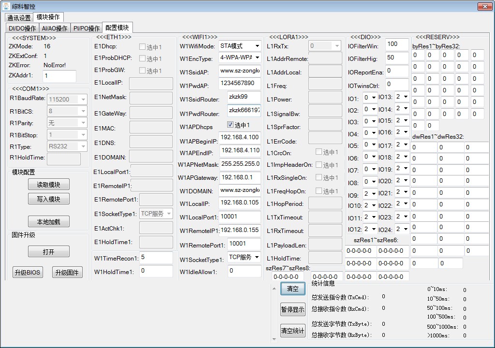
Task: Focus the IOFilterWin text box
Action: [397, 44]
